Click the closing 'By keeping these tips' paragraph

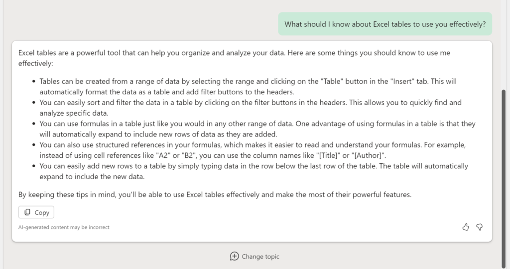pos(215,195)
